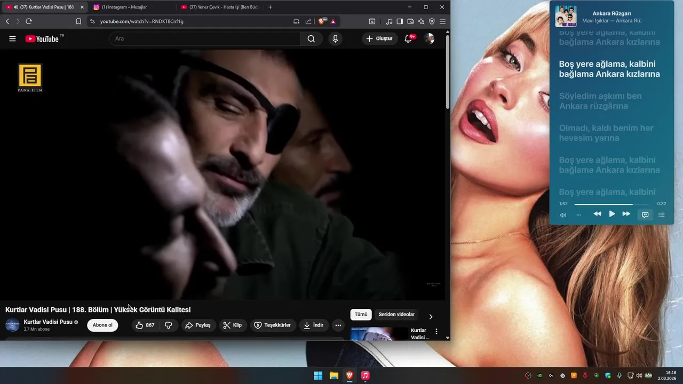
Task: Open the Kurtlar Vadisi Pusu channel name
Action: click(48, 322)
